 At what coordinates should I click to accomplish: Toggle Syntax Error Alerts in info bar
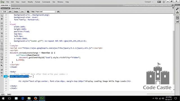click(2, 49)
